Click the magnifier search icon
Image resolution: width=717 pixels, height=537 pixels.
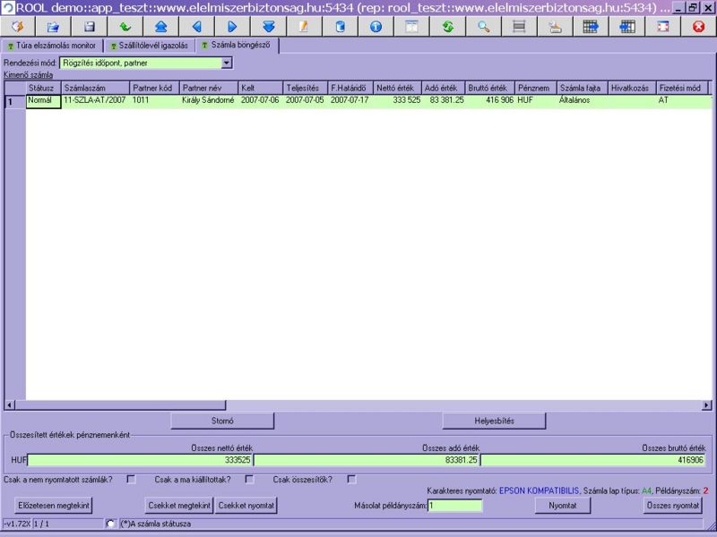pyautogui.click(x=483, y=27)
